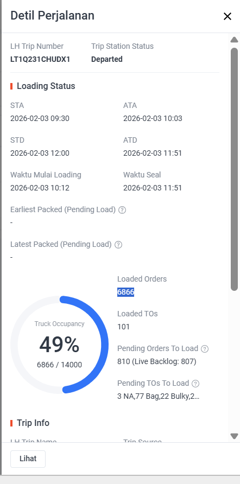Click the LH Trip Number LT1Q231CHUDX1

click(x=40, y=59)
